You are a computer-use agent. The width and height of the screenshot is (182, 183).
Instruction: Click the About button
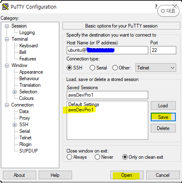[19, 175]
